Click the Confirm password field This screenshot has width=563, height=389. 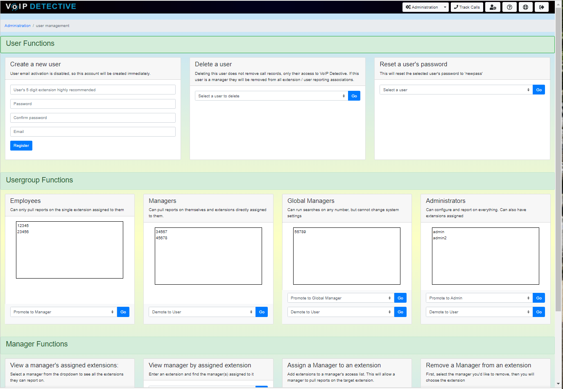pos(93,118)
